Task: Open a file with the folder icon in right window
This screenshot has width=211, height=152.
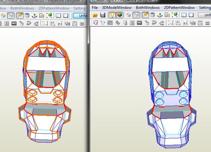Action: pos(95,15)
